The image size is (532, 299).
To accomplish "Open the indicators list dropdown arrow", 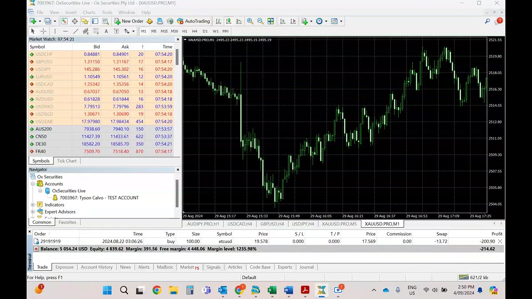I will point(311,21).
